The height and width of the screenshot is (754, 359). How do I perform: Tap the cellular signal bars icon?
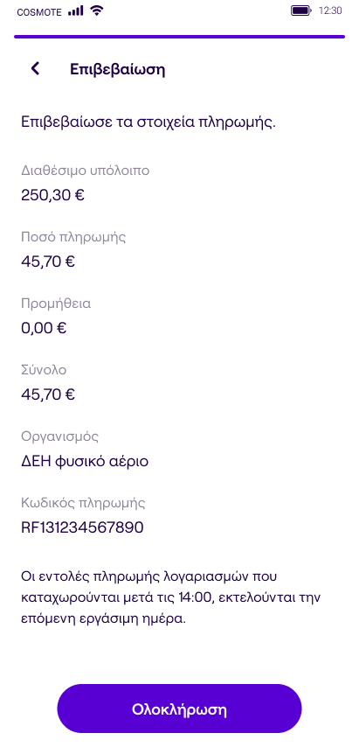pyautogui.click(x=75, y=10)
